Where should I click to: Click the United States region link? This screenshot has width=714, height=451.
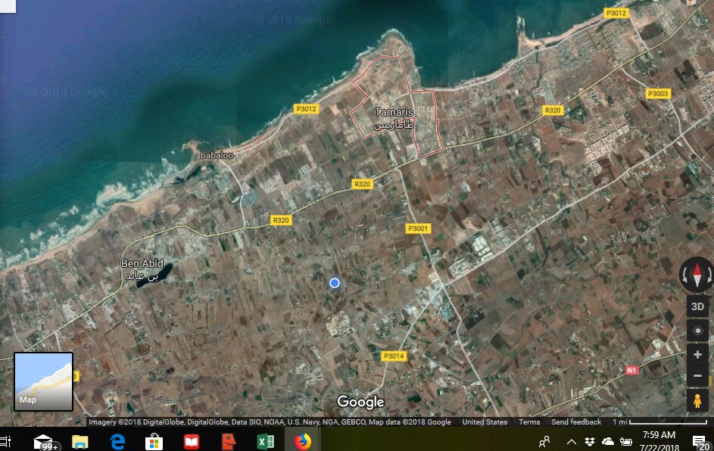click(485, 422)
